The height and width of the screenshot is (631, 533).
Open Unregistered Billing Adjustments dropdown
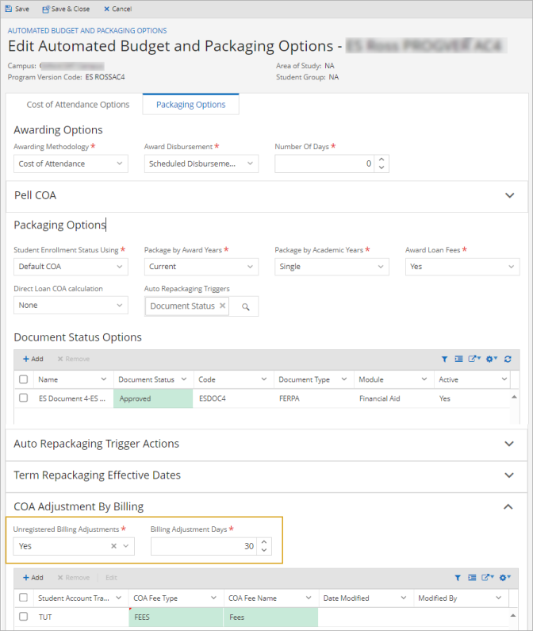(x=126, y=546)
